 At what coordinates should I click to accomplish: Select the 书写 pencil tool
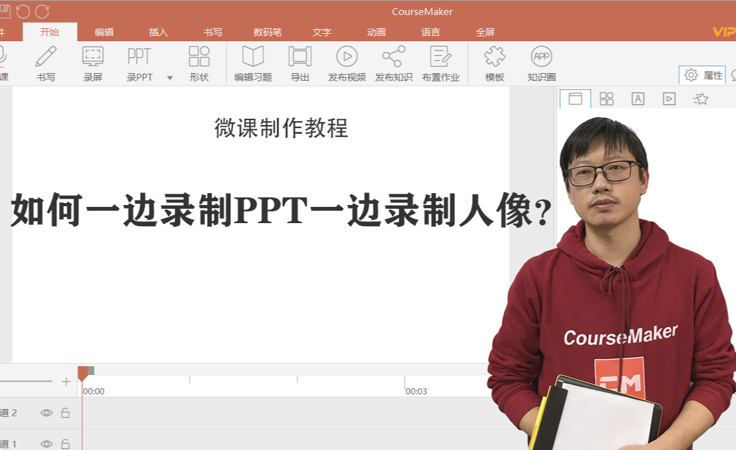click(46, 64)
